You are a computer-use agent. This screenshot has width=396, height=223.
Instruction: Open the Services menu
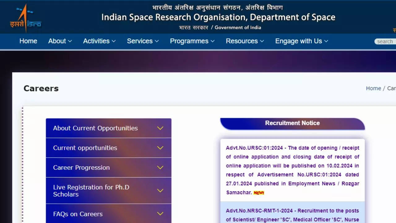[143, 41]
